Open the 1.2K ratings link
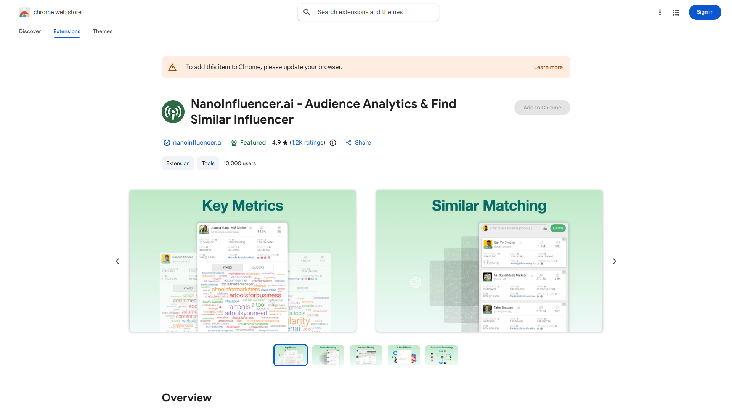The height and width of the screenshot is (412, 732). 307,142
